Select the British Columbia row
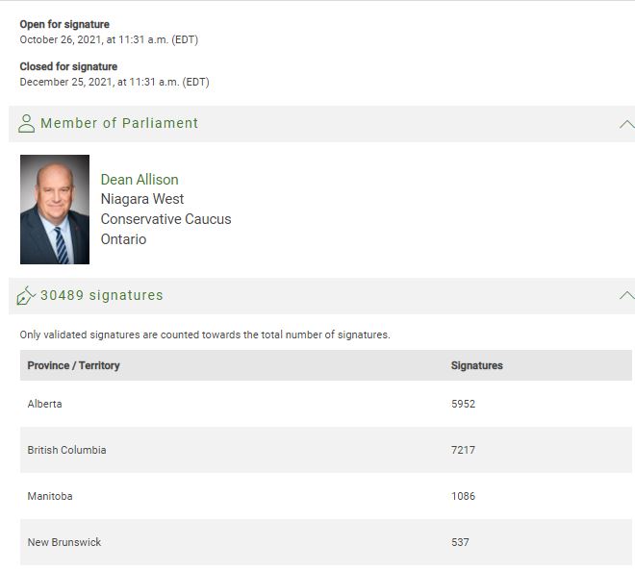635x570 pixels. tap(326, 450)
